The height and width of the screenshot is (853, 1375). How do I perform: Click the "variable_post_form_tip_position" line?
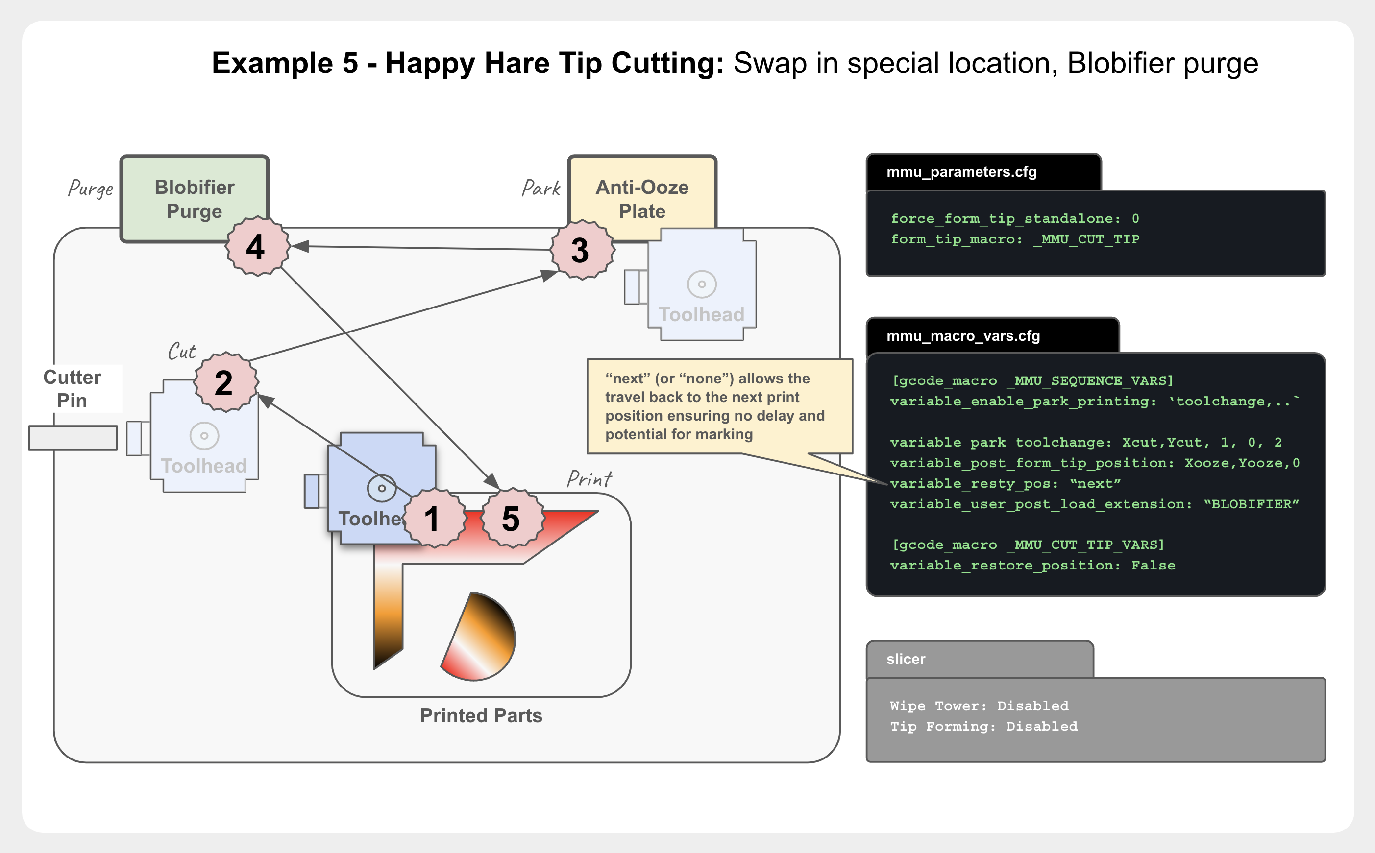tap(1095, 463)
